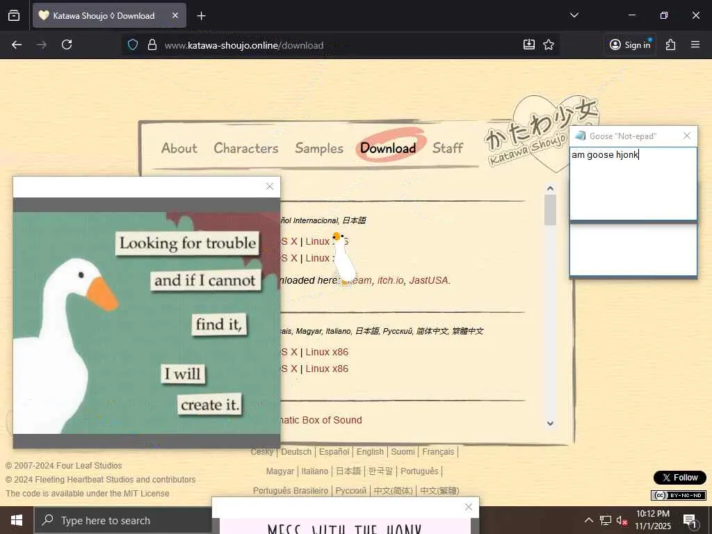
Task: Go to the Staff page
Action: (x=447, y=148)
